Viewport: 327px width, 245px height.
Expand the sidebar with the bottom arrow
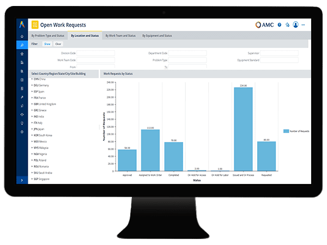click(22, 180)
